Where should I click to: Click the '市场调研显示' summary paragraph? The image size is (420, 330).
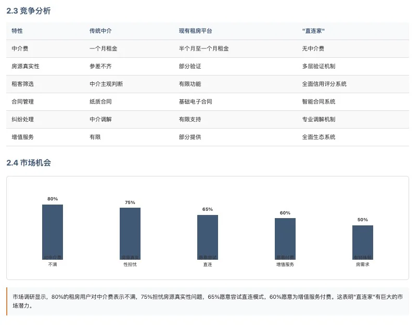(x=208, y=301)
